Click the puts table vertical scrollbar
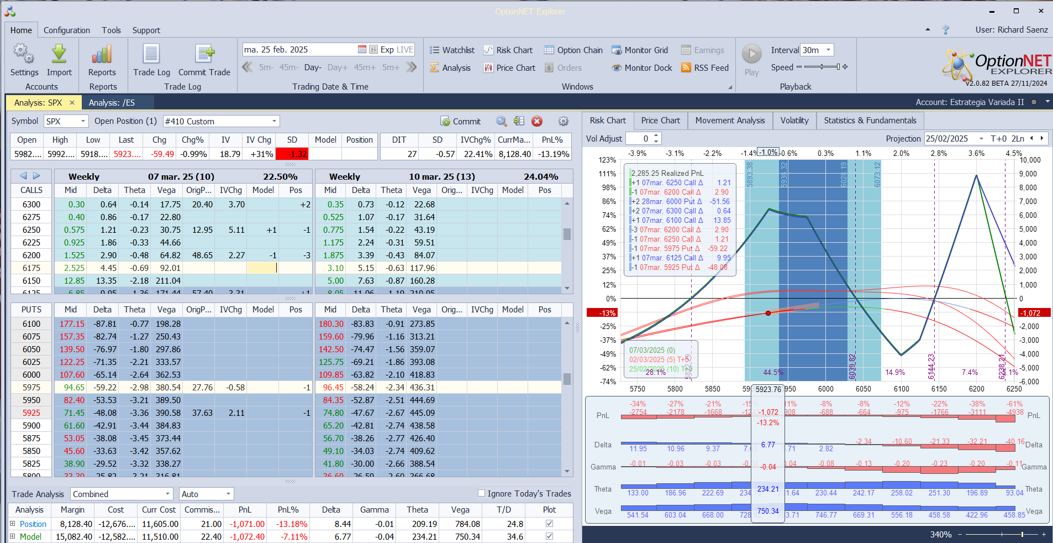 coord(567,396)
